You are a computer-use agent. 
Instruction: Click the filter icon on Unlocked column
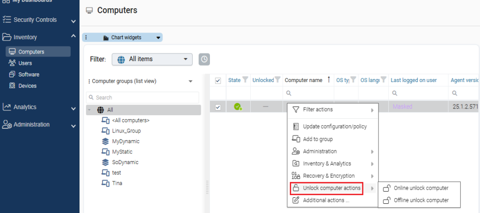point(278,80)
